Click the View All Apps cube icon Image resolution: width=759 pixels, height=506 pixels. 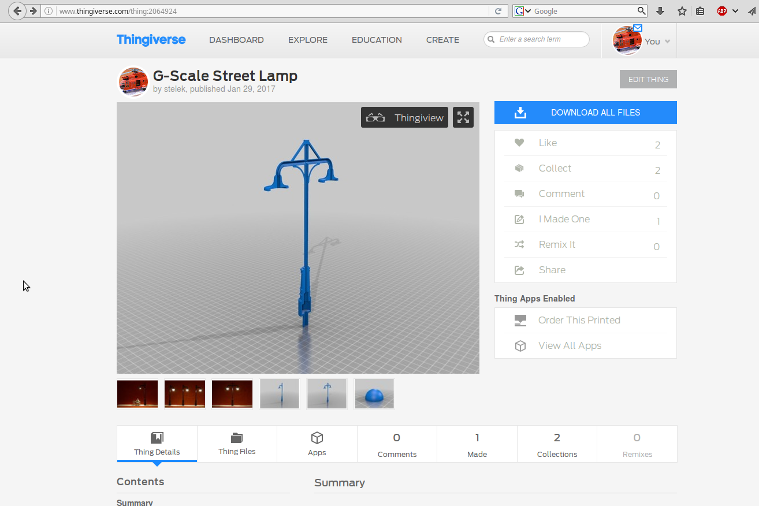coord(520,345)
